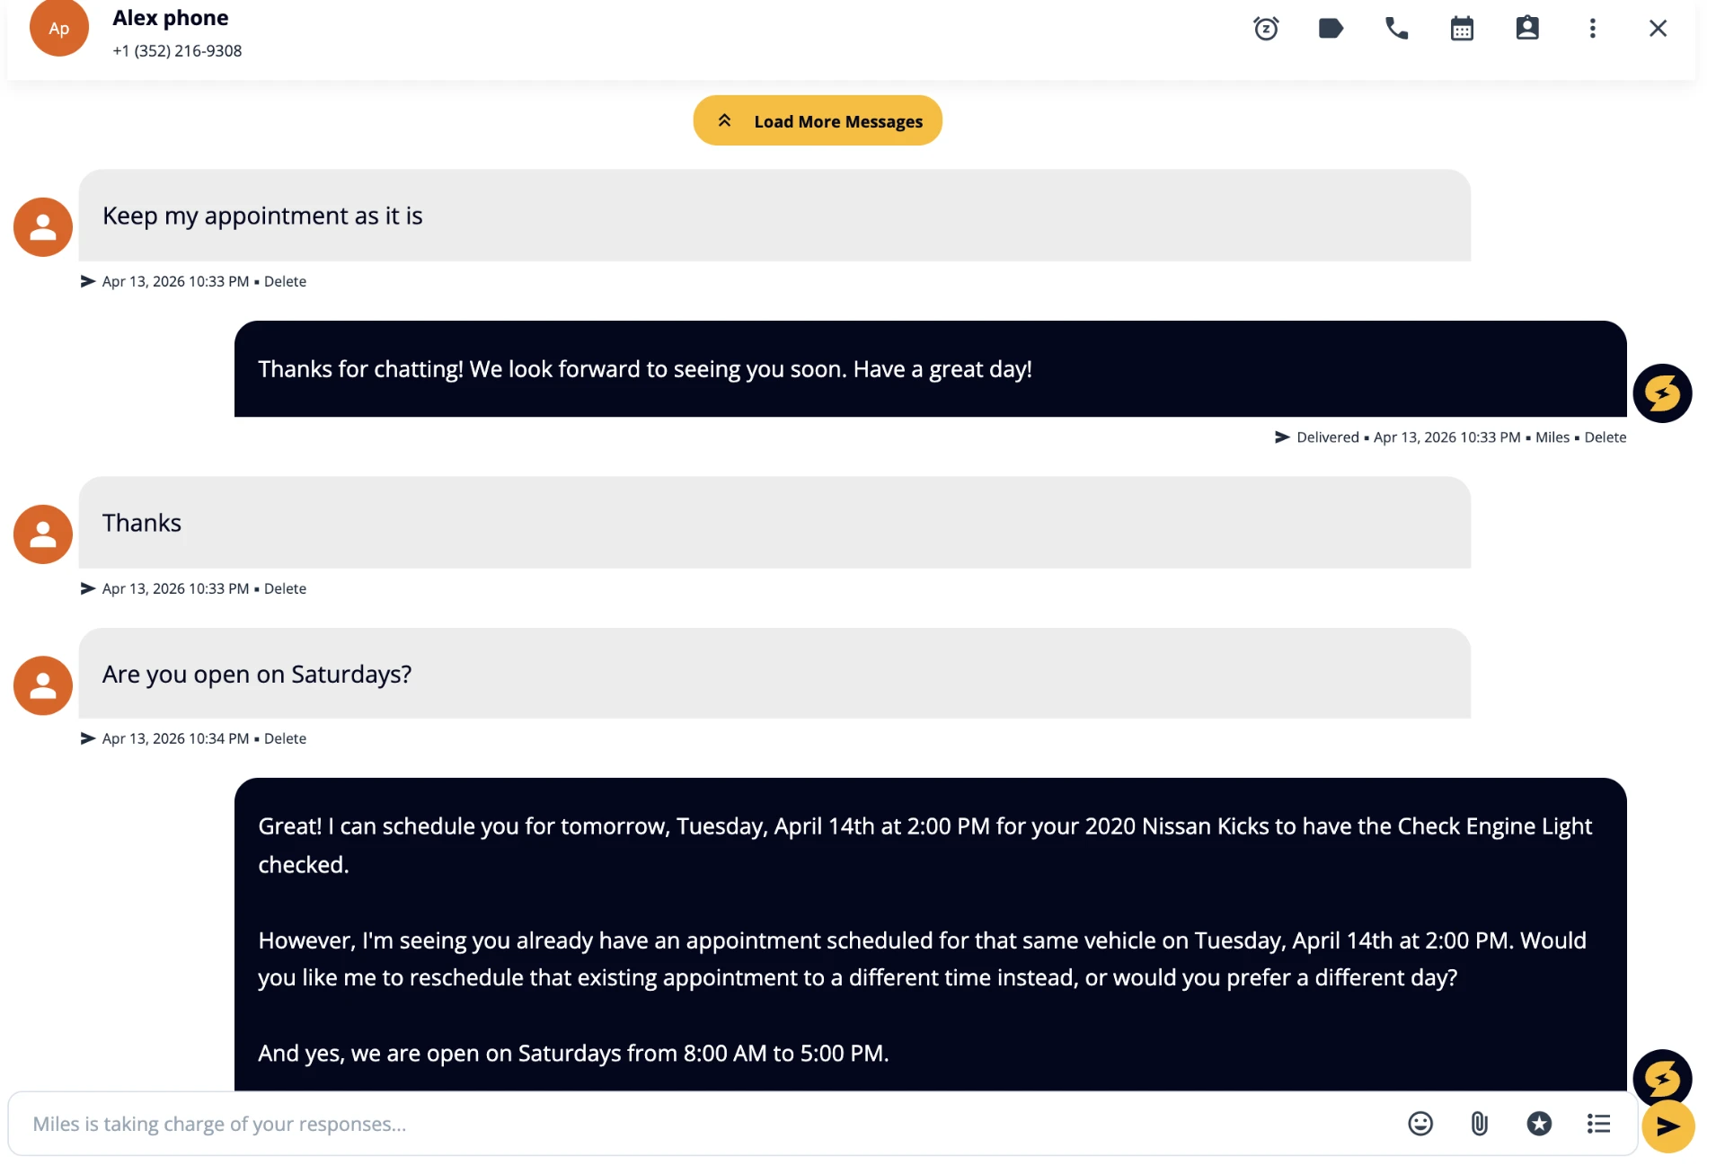
Task: Click the snooze alarm clock icon
Action: (x=1266, y=29)
